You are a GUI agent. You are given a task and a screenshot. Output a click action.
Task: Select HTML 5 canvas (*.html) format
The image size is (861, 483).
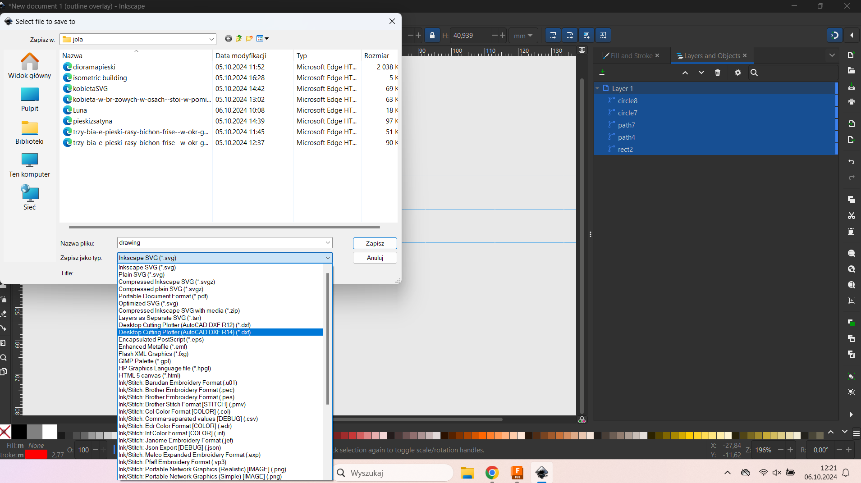[149, 375]
